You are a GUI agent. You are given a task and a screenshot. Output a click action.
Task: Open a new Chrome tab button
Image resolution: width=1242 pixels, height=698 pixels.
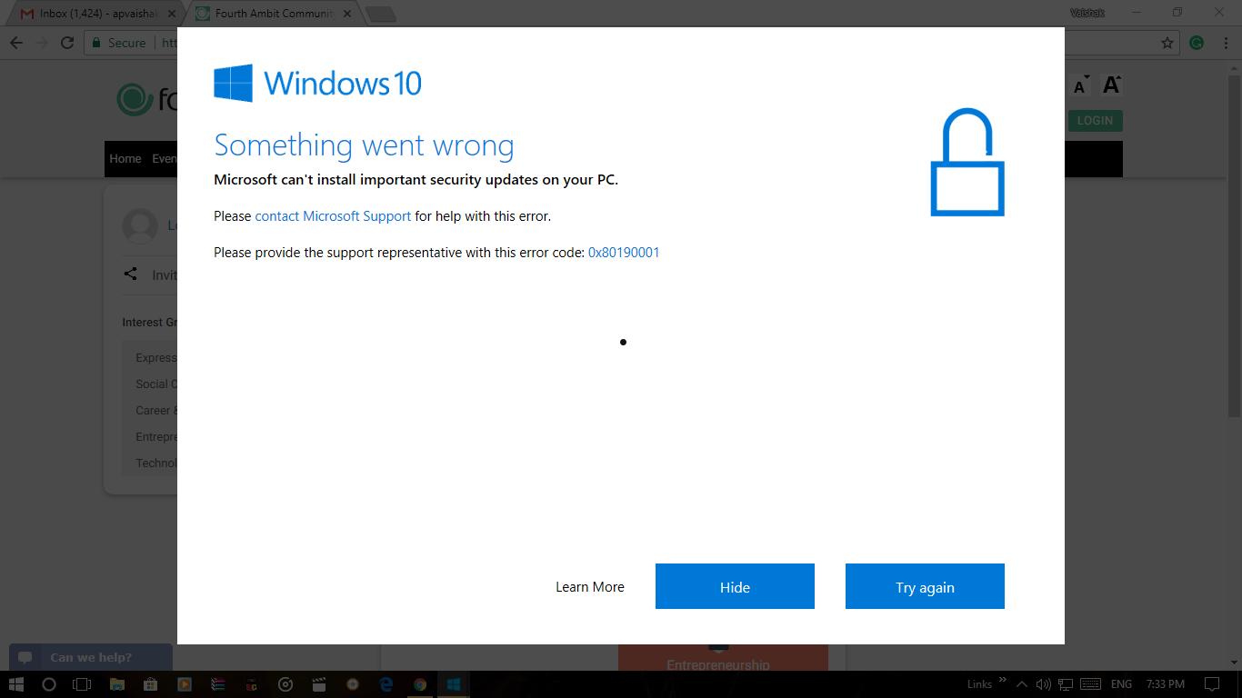coord(381,14)
